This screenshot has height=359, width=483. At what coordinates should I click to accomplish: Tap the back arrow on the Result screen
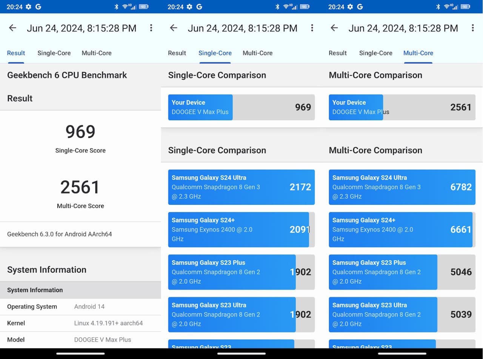pos(13,28)
